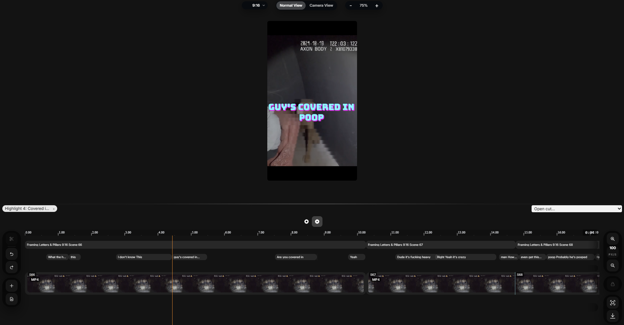Click the video preview canvas
Viewport: 624px width, 325px height.
[312, 101]
